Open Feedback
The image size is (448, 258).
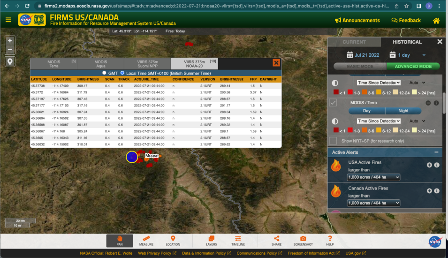(406, 20)
